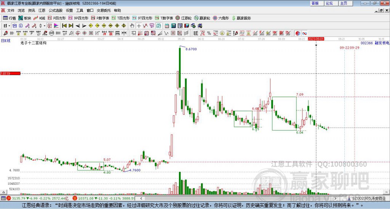This screenshot has width=390, height=209.
Task: Click the horizontal scrollbar right arrow
Action: (335, 198)
